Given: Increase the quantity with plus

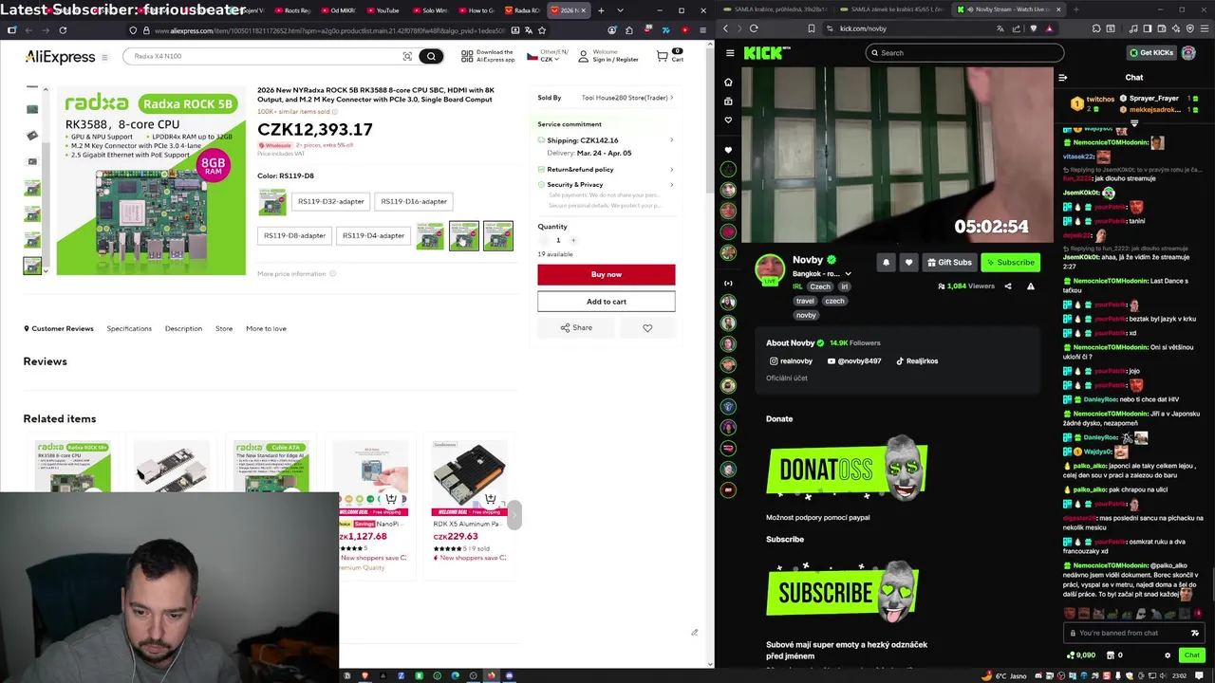Looking at the screenshot, I should pos(572,240).
